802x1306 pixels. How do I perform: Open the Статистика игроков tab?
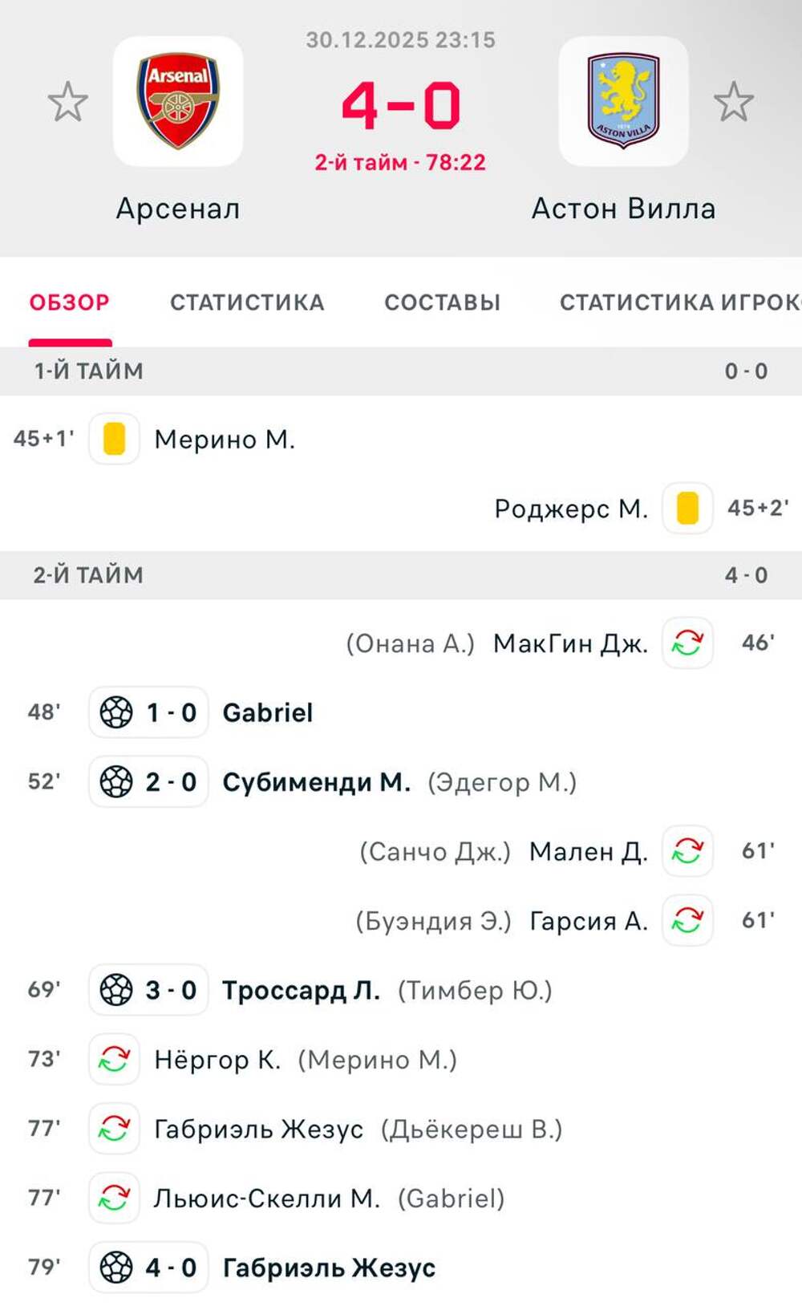pyautogui.click(x=678, y=302)
